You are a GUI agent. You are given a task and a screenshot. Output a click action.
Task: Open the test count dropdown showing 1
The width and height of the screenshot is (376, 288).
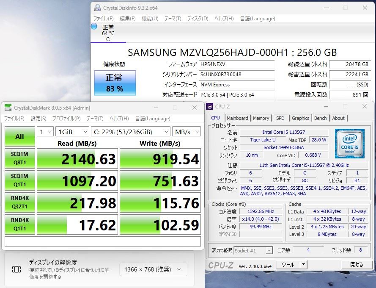click(45, 132)
